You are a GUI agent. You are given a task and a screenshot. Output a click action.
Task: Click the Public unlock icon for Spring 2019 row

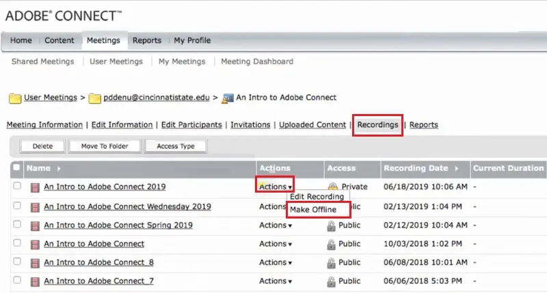tap(331, 226)
